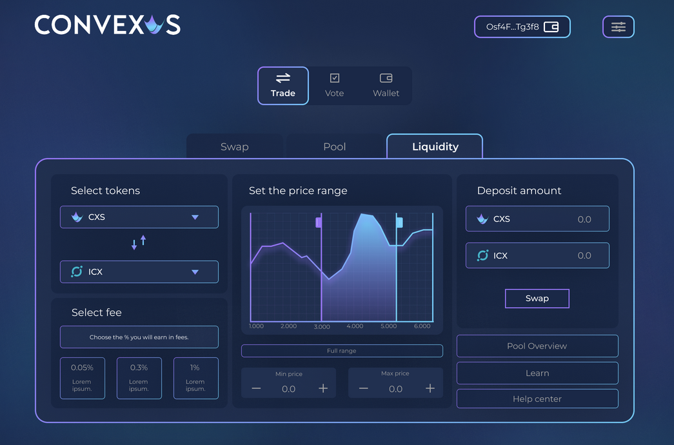Open Pool Overview
Screen dimensions: 674x445
tap(537, 346)
